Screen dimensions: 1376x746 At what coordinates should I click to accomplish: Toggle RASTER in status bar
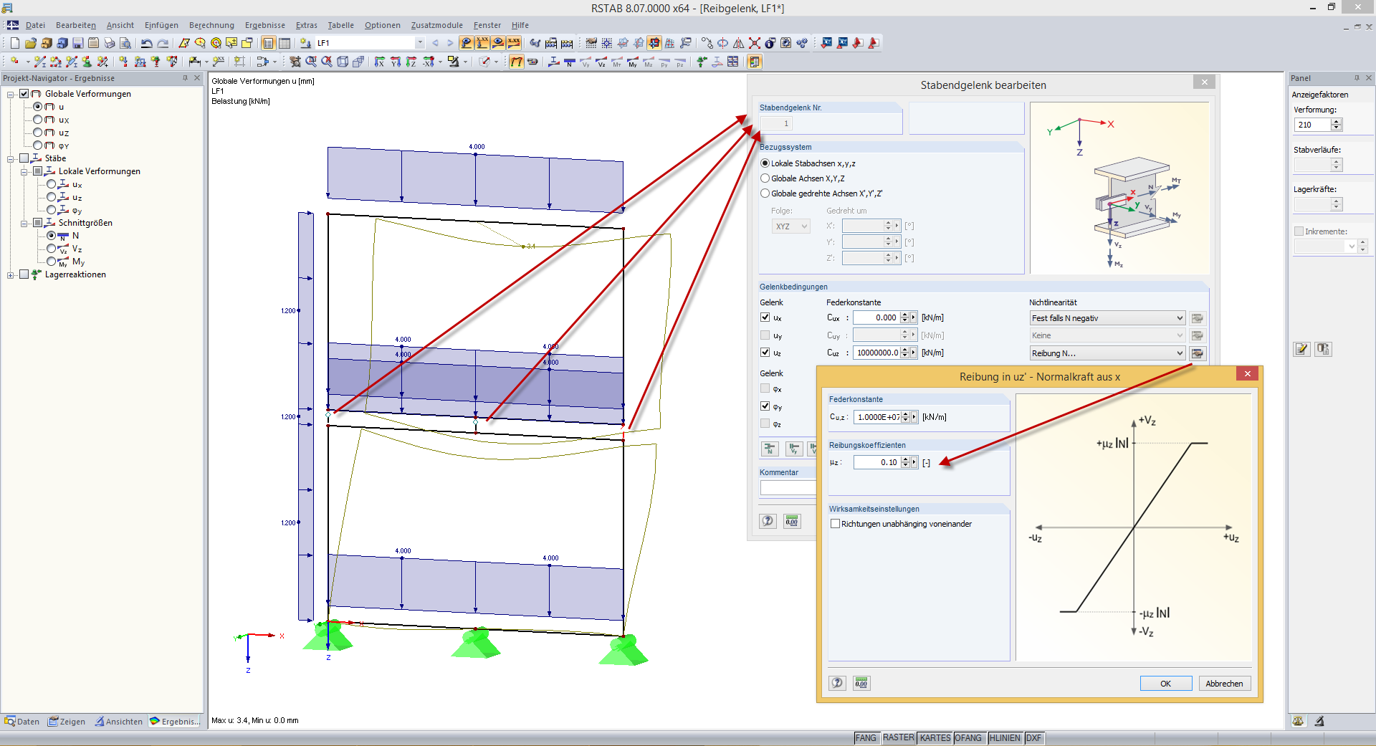(898, 738)
